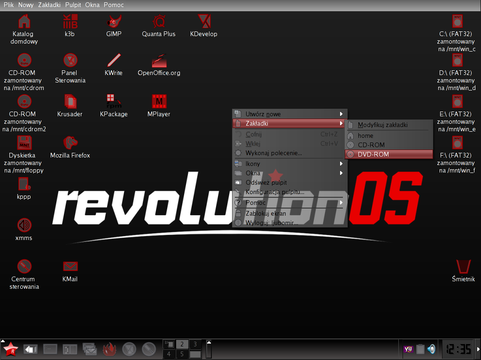Viewport: 481px width, 360px height.
Task: Launch the terminal from the panel
Action: (x=50, y=349)
